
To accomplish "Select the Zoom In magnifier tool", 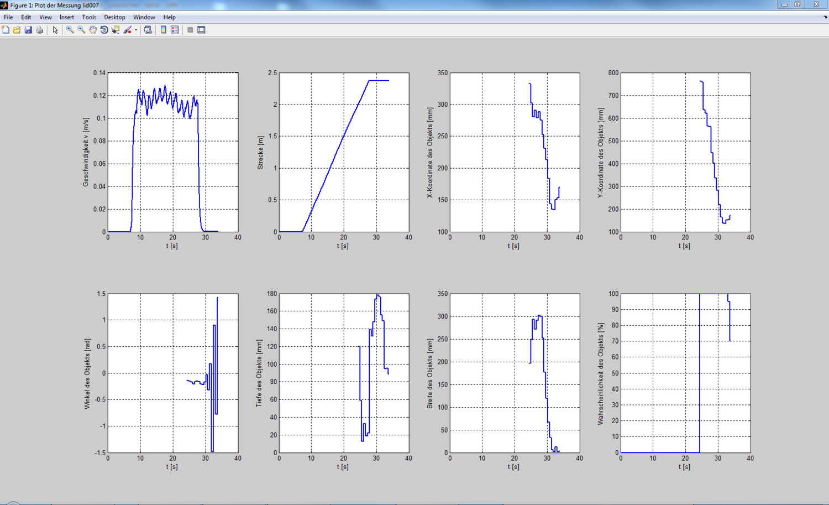I will (x=70, y=30).
